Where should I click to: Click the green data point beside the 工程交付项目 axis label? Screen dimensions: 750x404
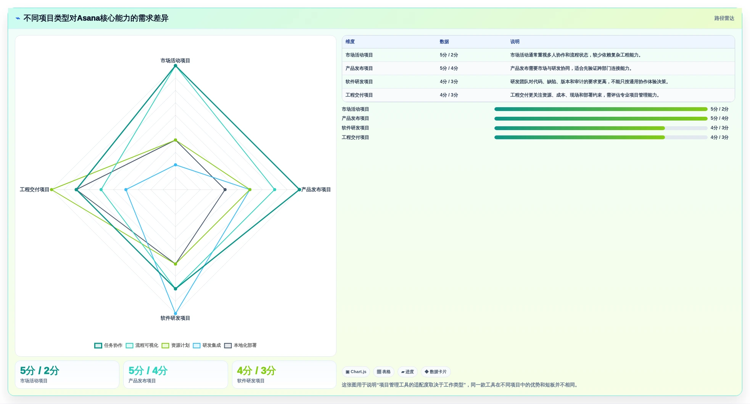pyautogui.click(x=52, y=190)
